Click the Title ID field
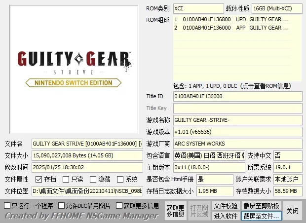 point(237,96)
